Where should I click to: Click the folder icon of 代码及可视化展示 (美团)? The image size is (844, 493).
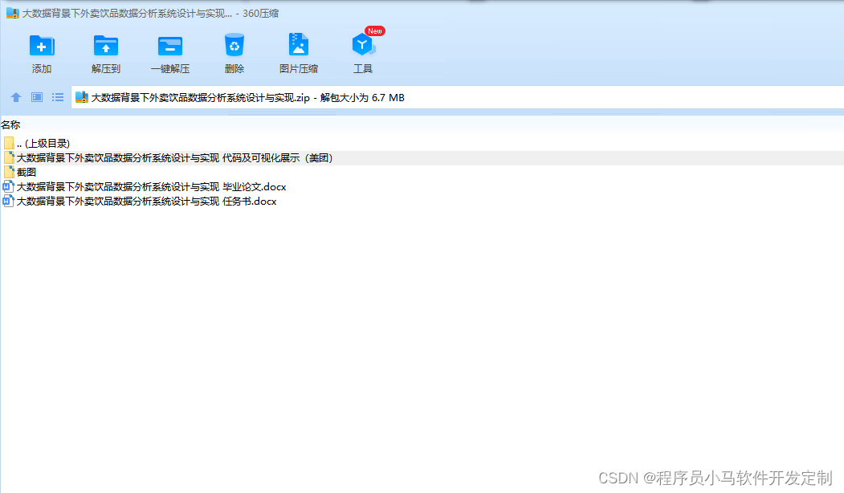pyautogui.click(x=9, y=157)
